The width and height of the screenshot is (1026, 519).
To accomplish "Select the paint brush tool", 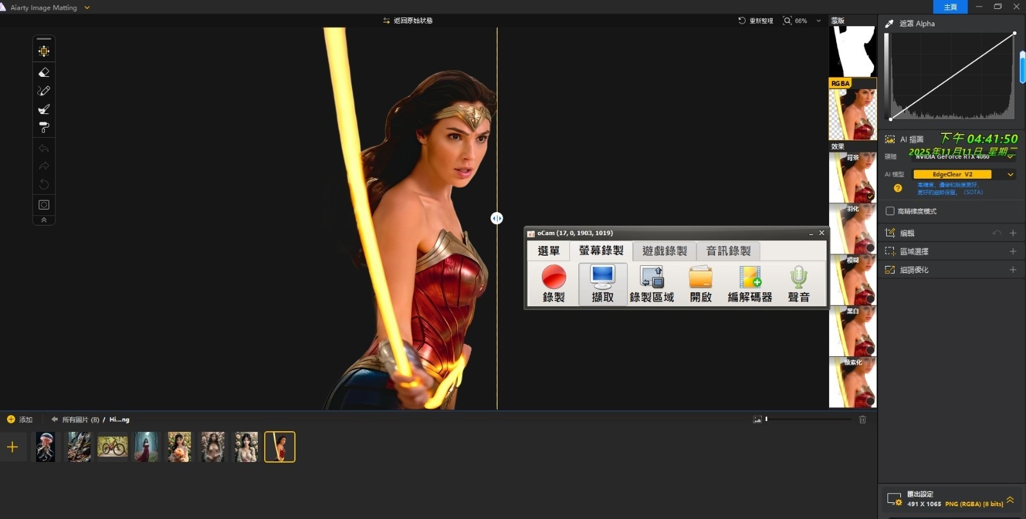I will click(x=44, y=110).
